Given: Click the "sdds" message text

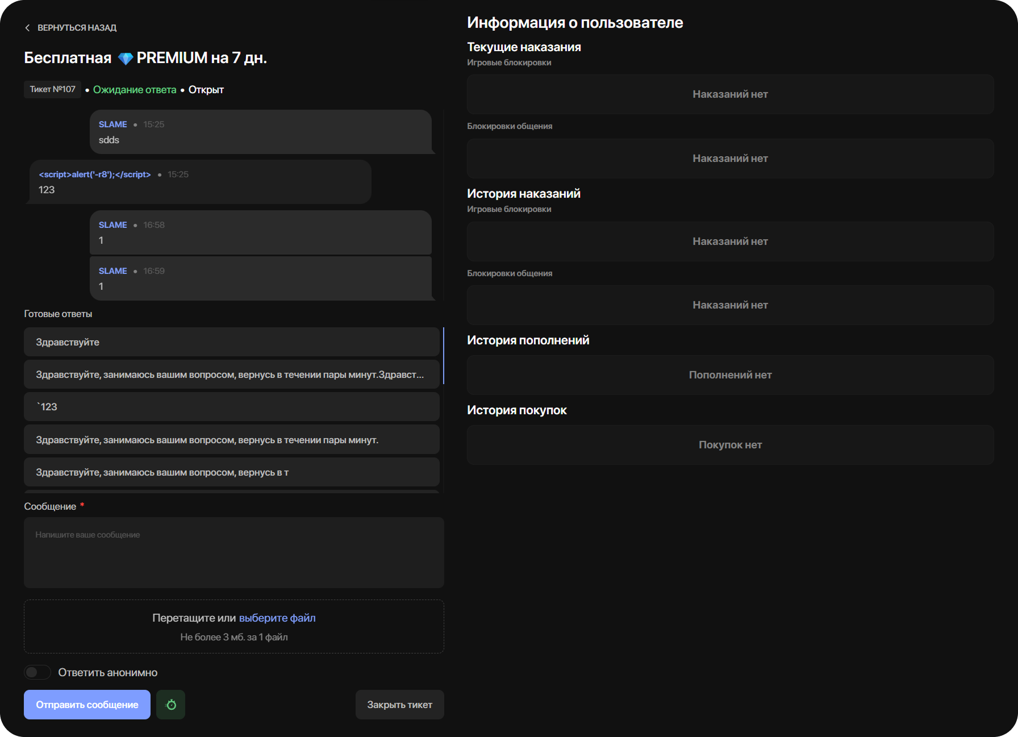Looking at the screenshot, I should click(109, 140).
